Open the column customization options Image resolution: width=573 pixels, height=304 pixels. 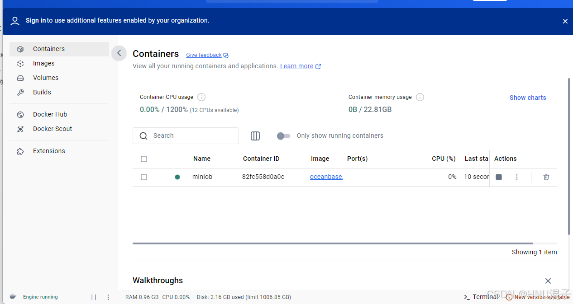(x=255, y=136)
